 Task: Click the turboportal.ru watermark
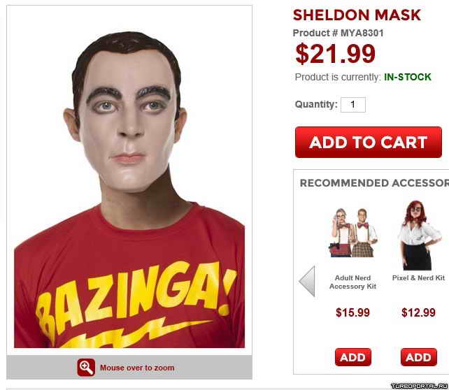pos(420,387)
